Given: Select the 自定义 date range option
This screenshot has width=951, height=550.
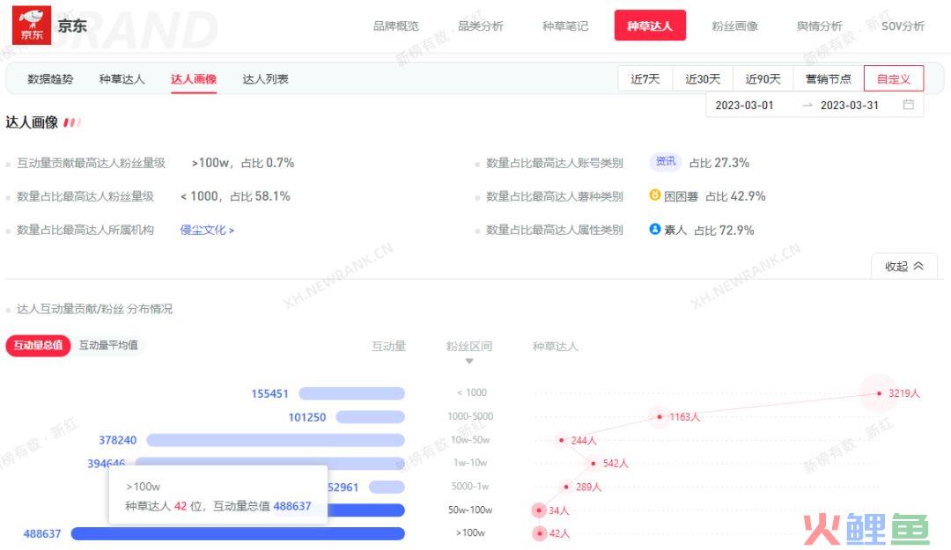Looking at the screenshot, I should (894, 79).
